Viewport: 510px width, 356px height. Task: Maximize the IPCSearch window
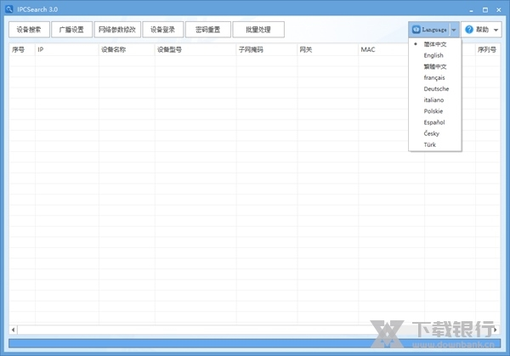pyautogui.click(x=485, y=10)
